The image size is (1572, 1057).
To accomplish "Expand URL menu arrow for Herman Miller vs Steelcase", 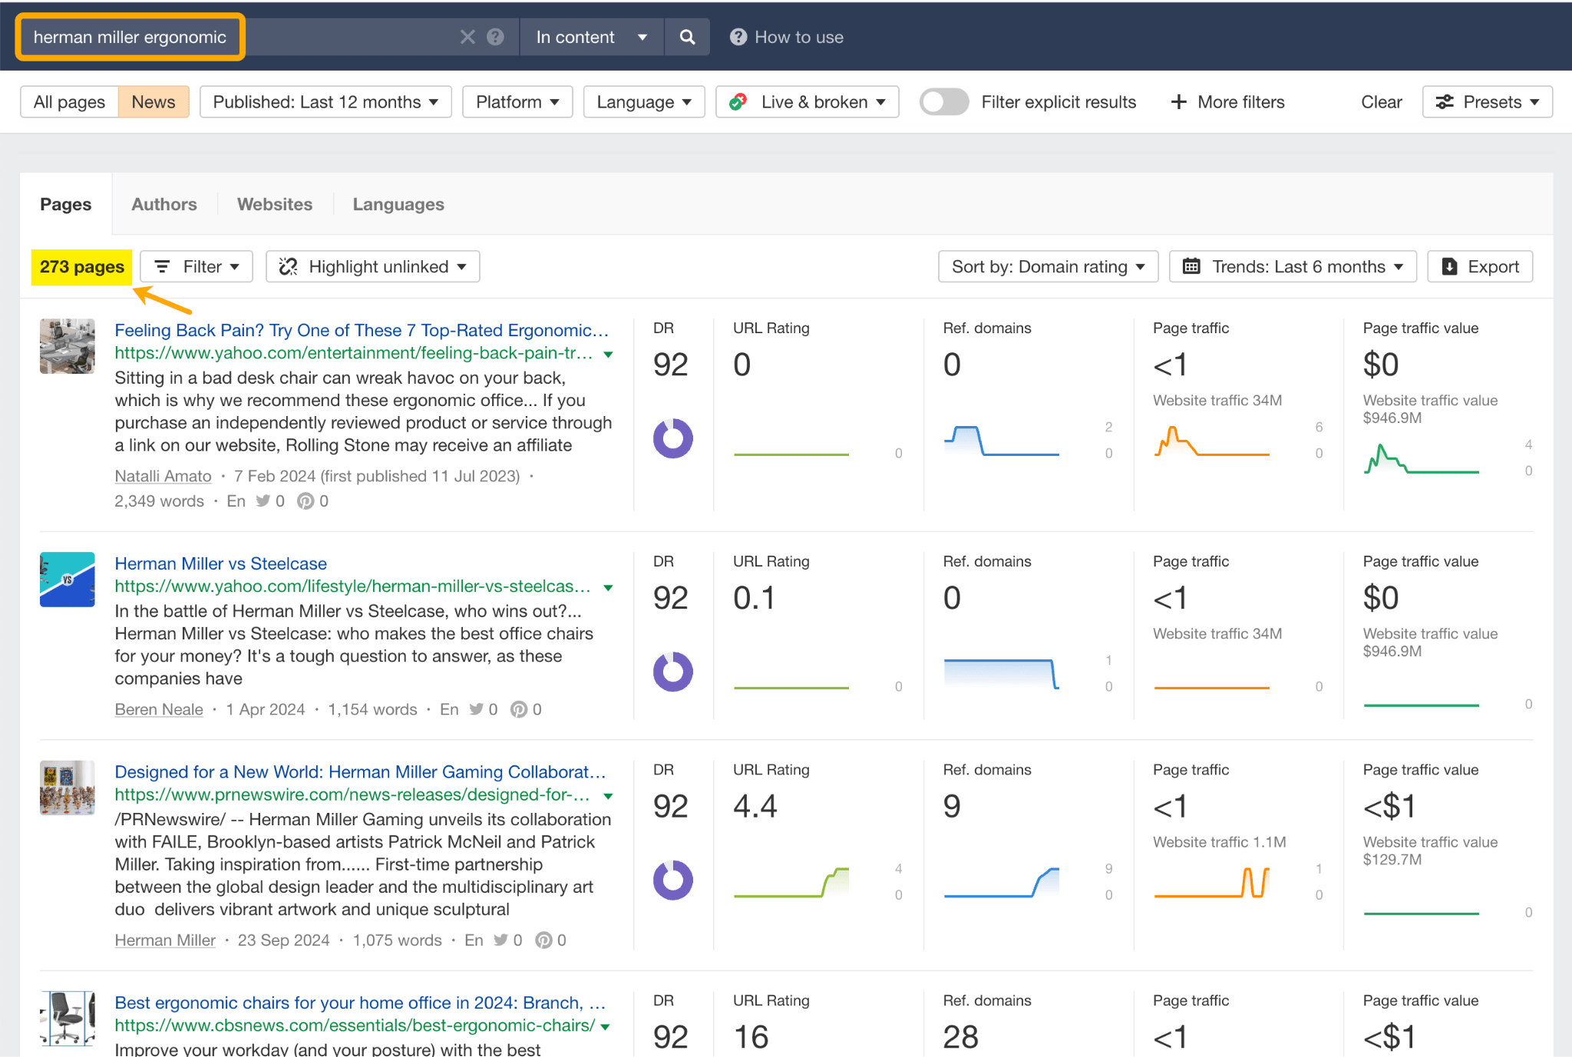I will [608, 588].
